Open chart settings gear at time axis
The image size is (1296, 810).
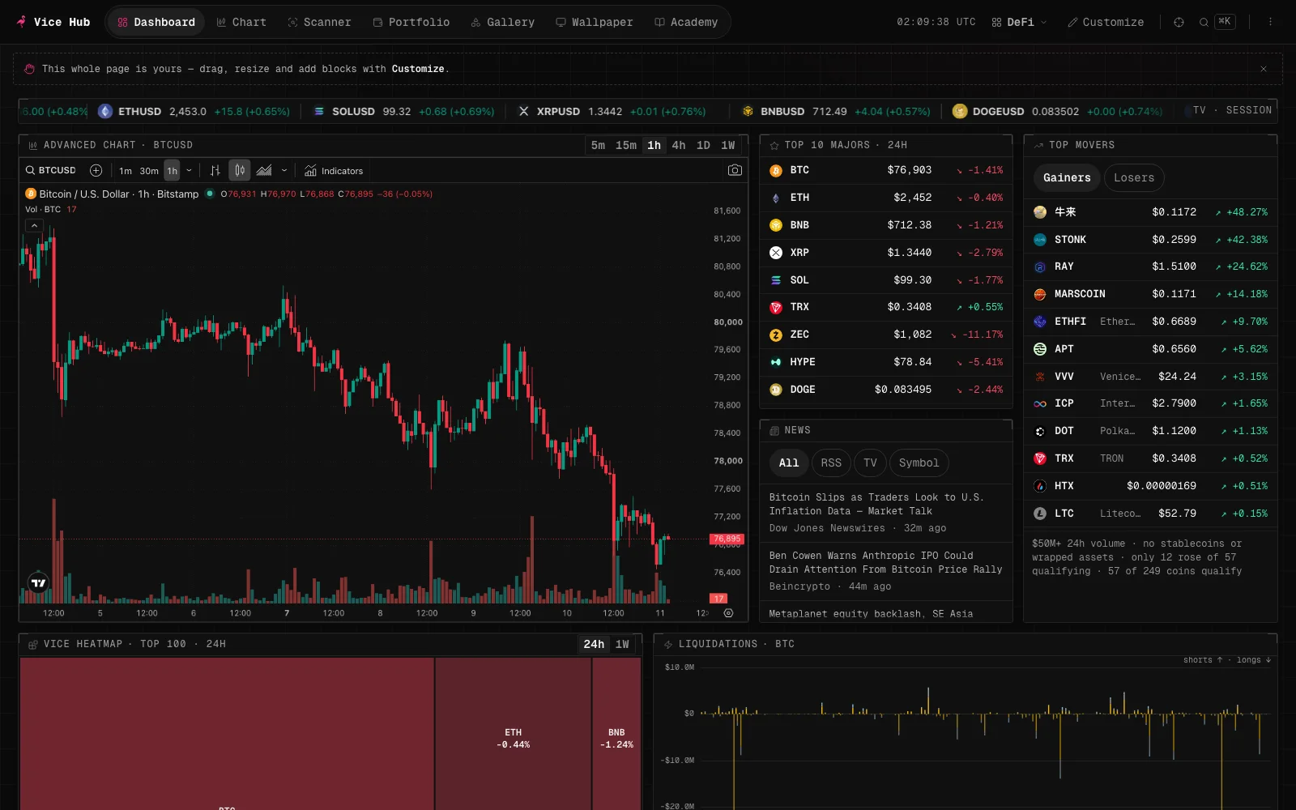[728, 613]
